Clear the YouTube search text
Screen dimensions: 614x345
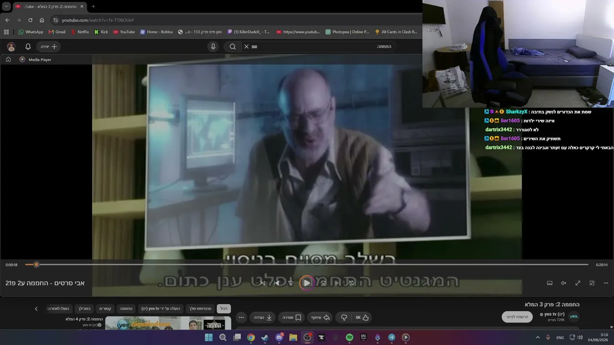[246, 46]
